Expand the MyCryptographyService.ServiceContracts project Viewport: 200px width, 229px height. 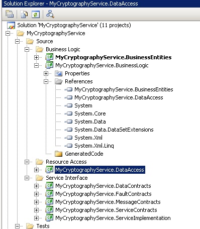36,210
